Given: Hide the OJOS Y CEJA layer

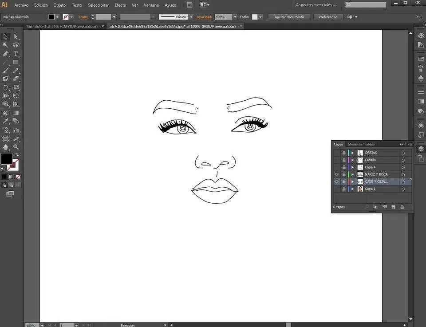Looking at the screenshot, I should 336,181.
